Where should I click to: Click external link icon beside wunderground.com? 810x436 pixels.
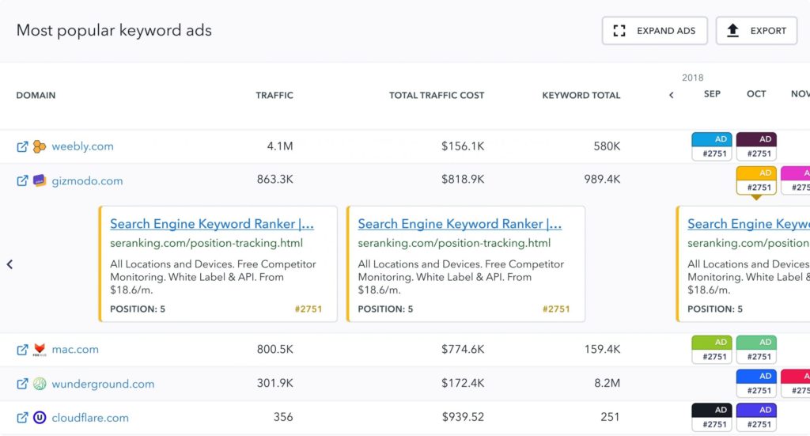[x=22, y=384]
